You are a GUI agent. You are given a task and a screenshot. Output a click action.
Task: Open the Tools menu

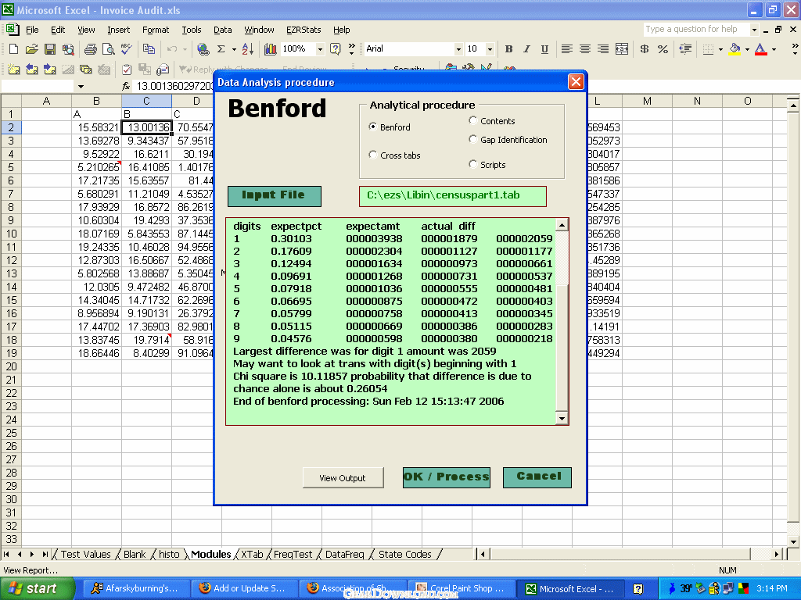(x=192, y=30)
